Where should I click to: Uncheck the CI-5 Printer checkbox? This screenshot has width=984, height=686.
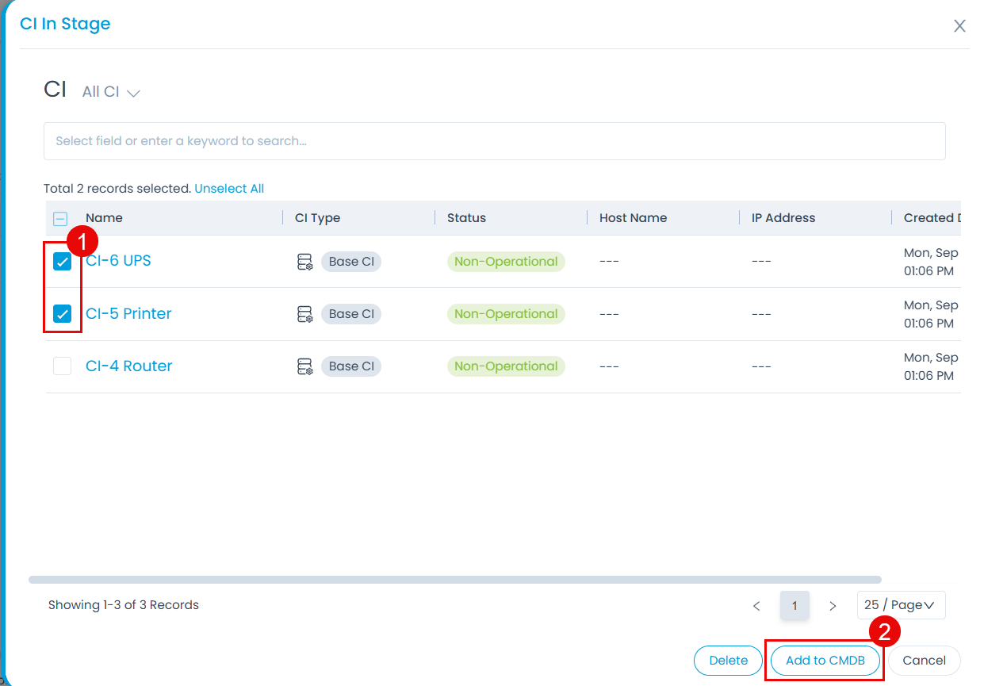(62, 314)
